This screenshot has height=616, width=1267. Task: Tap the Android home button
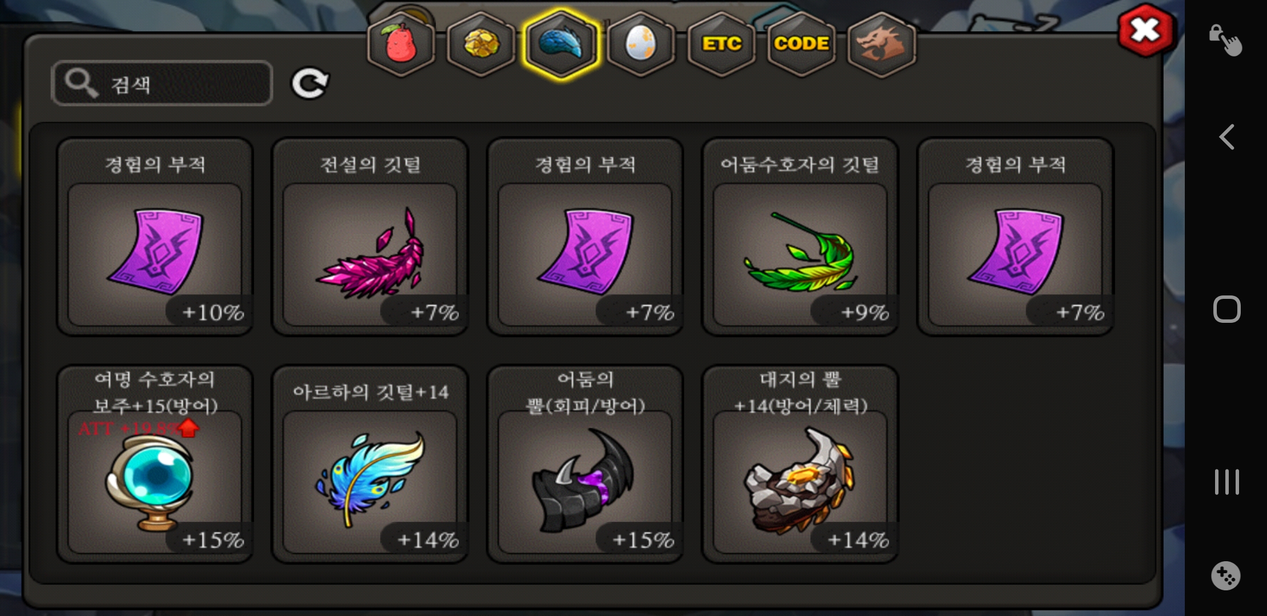coord(1226,310)
